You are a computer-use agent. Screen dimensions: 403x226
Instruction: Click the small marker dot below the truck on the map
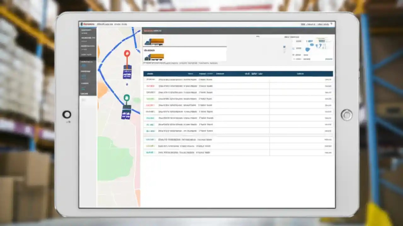pyautogui.click(x=127, y=84)
